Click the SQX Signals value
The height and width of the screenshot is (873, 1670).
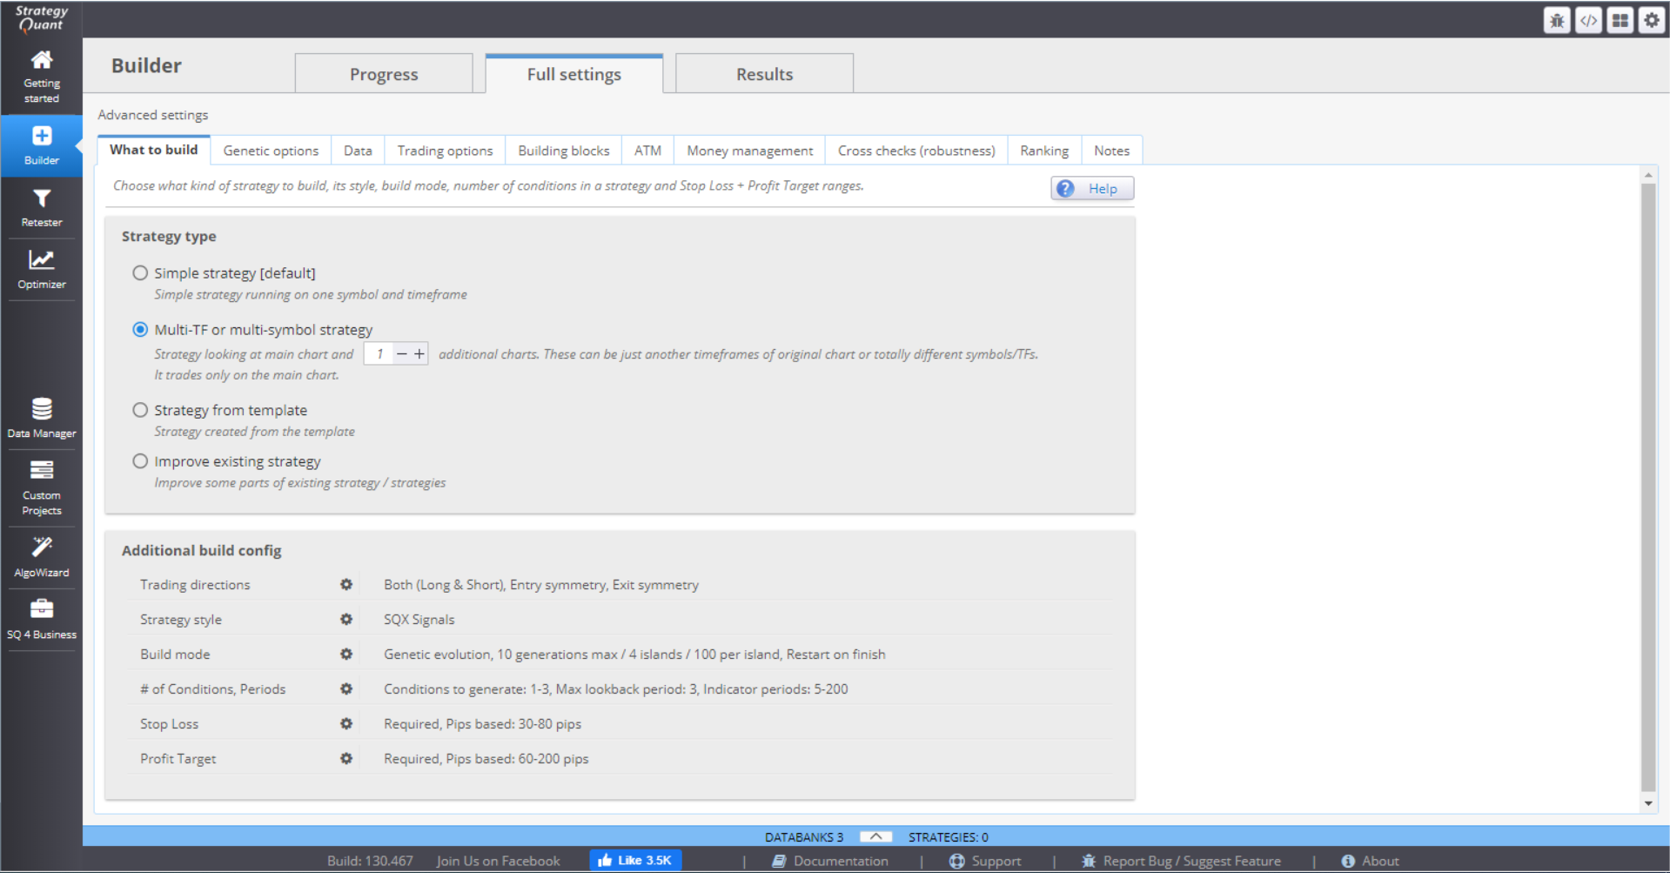point(419,620)
